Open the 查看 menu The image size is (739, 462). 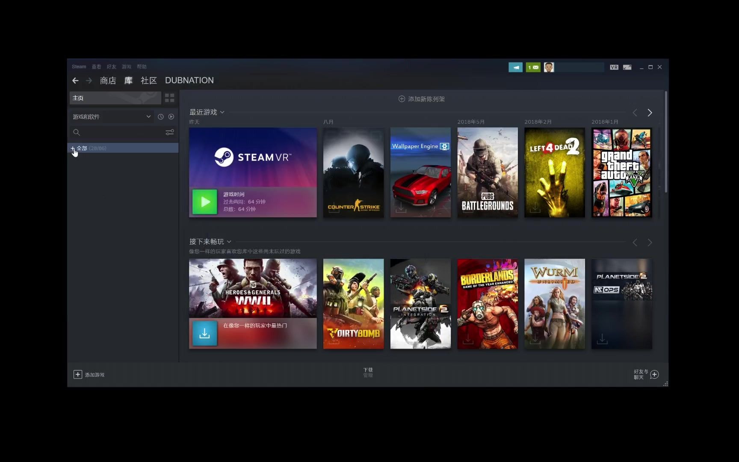click(x=96, y=67)
